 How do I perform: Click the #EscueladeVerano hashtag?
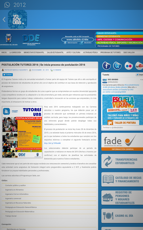click(x=132, y=85)
